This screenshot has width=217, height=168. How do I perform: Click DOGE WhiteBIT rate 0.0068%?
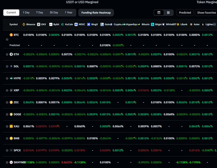pos(169,114)
